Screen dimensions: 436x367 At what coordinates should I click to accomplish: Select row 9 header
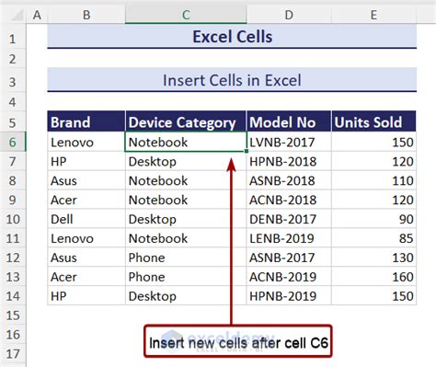click(13, 200)
